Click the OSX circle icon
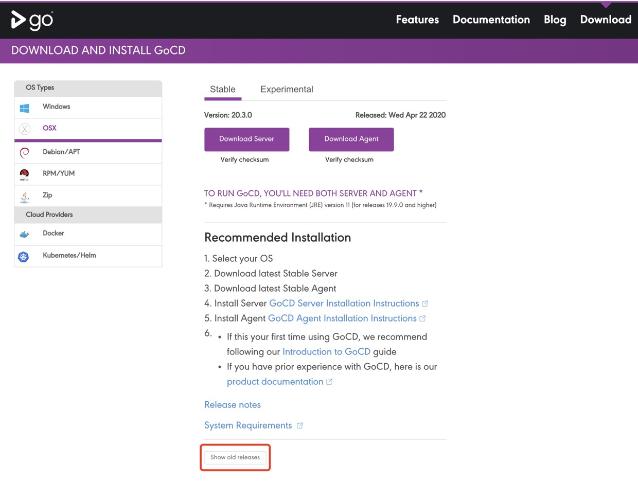 point(24,129)
